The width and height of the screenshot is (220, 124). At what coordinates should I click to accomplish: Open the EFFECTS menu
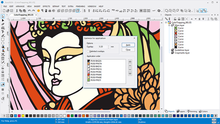46,6
